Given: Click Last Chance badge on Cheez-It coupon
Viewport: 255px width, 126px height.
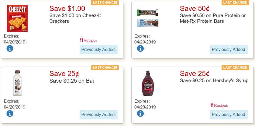Looking at the screenshot, I should point(105,3).
